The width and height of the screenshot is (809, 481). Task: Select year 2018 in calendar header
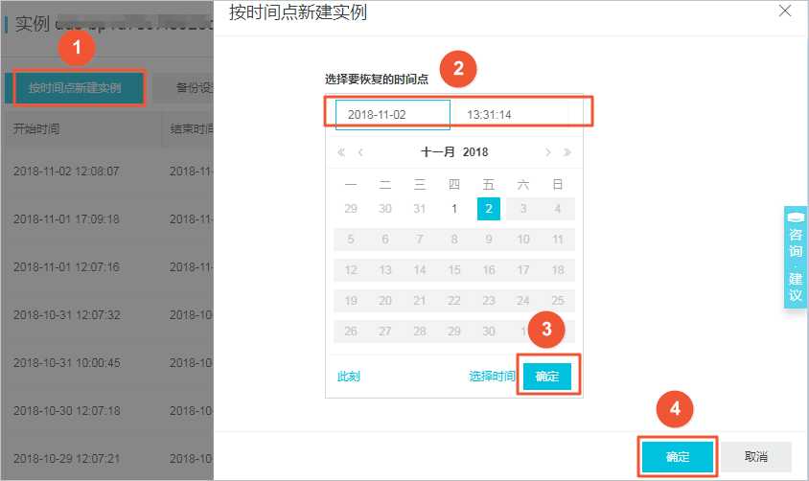475,152
